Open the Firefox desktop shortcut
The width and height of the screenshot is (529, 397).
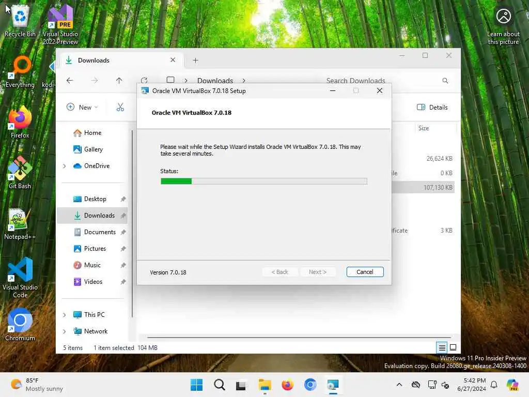coord(20,123)
